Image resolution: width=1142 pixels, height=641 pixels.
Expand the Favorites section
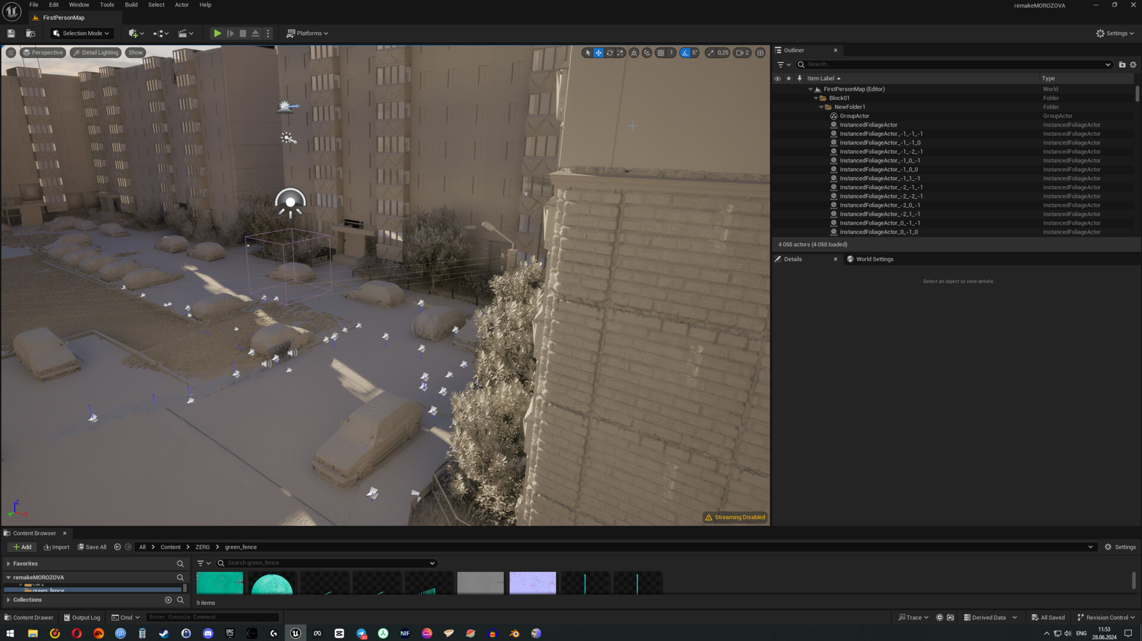[8, 564]
